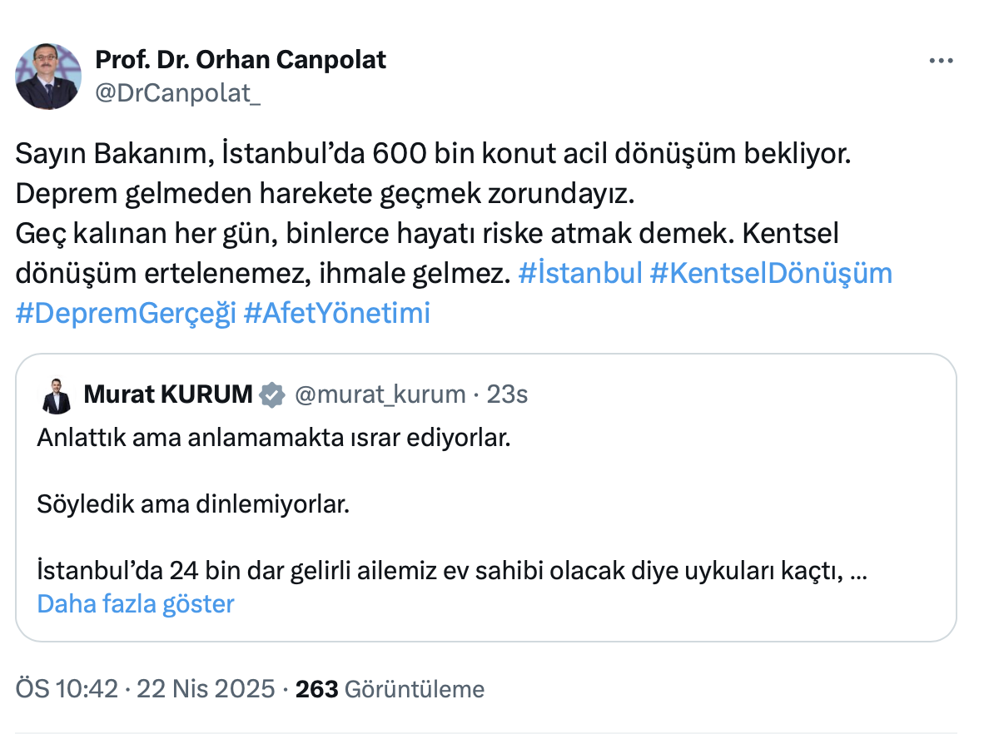This screenshot has height=734, width=984.
Task: Click the @murat_kurum handle
Action: [380, 394]
